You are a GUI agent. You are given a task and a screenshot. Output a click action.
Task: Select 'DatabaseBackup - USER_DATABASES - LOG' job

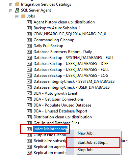pos(71,76)
